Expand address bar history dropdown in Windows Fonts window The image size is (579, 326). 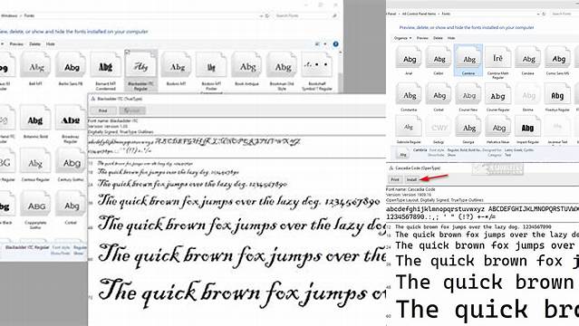coord(262,16)
